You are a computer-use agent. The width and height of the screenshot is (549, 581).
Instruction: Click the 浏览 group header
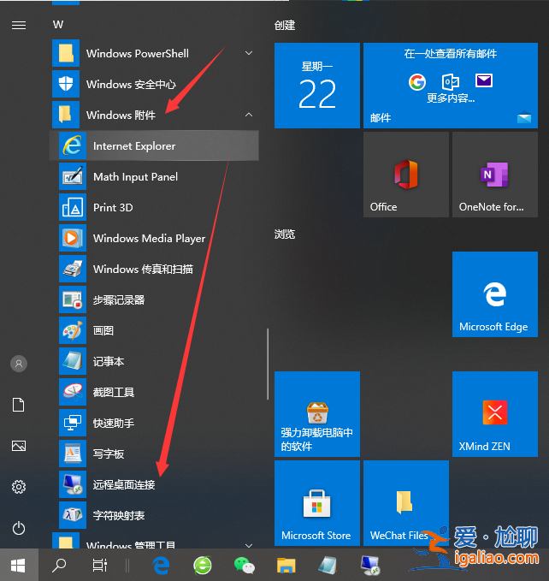click(x=284, y=234)
